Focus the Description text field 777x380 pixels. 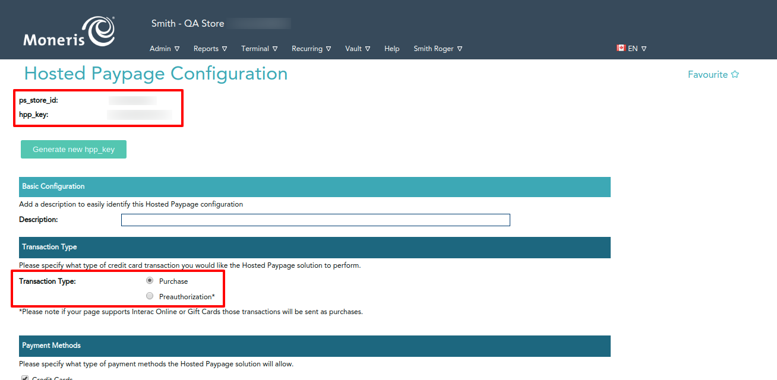coord(315,220)
